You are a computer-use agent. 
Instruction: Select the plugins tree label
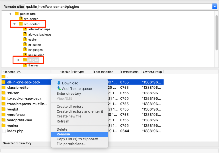click(x=33, y=60)
